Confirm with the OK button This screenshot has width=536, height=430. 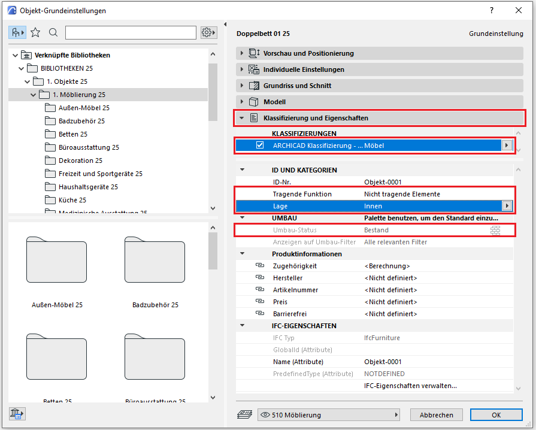[x=496, y=415]
